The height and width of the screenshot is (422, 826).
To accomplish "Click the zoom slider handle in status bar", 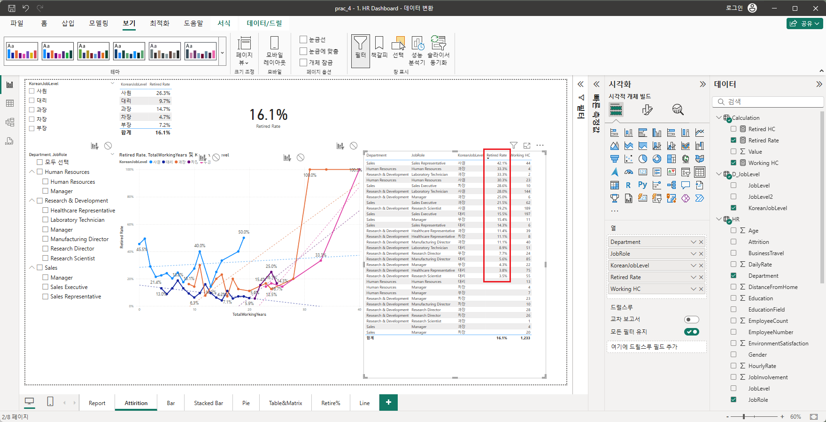I will coord(744,417).
